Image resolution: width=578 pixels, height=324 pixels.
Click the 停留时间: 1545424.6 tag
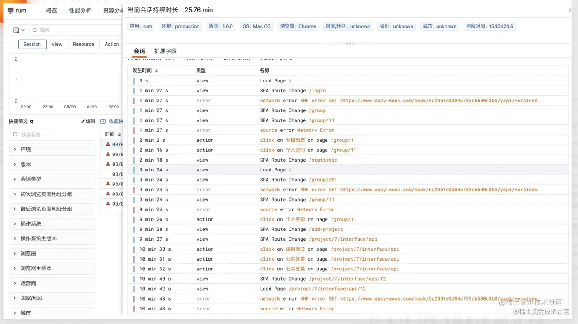[490, 26]
